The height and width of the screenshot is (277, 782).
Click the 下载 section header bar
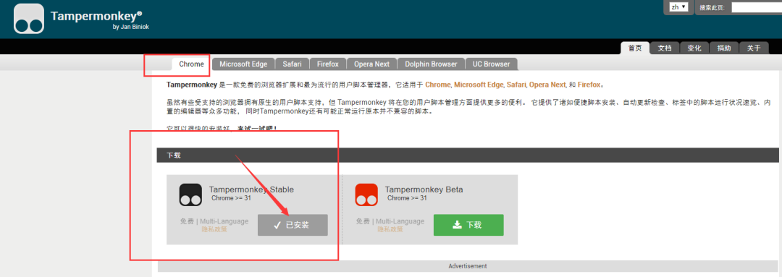tap(467, 155)
